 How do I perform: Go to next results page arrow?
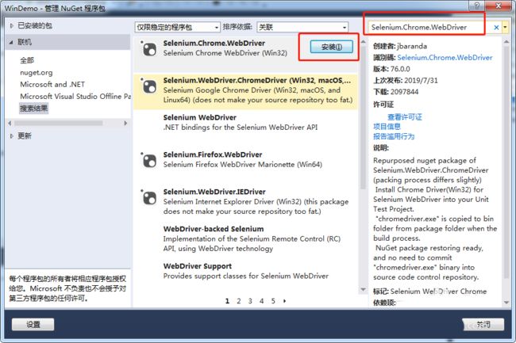(x=285, y=301)
